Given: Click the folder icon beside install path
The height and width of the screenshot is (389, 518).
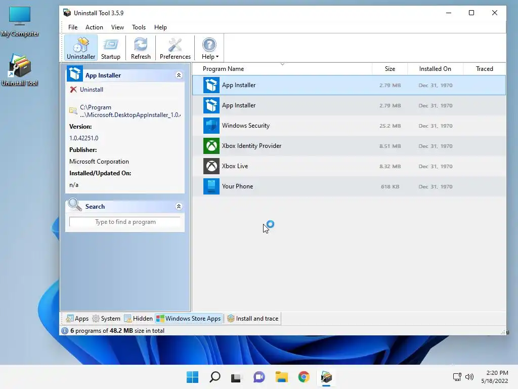Looking at the screenshot, I should (73, 110).
